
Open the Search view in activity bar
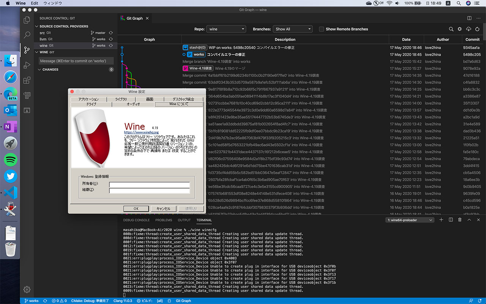[x=27, y=35]
